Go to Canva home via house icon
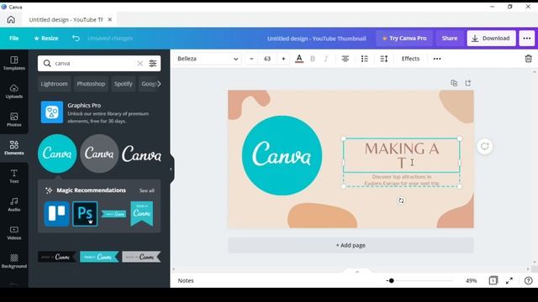The image size is (538, 302). click(11, 19)
